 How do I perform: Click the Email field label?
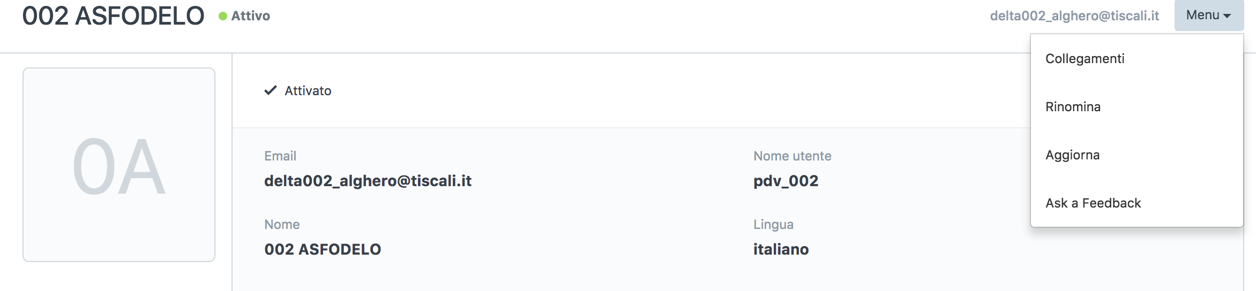pyautogui.click(x=280, y=156)
